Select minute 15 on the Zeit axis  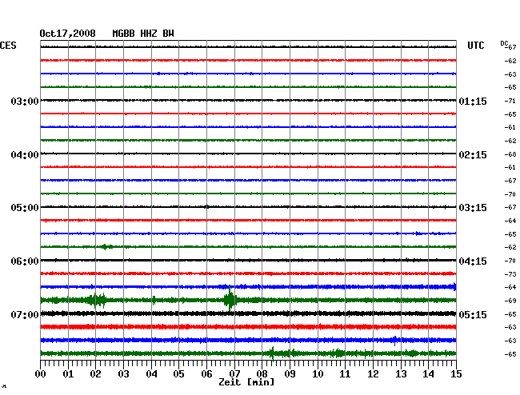click(x=456, y=374)
